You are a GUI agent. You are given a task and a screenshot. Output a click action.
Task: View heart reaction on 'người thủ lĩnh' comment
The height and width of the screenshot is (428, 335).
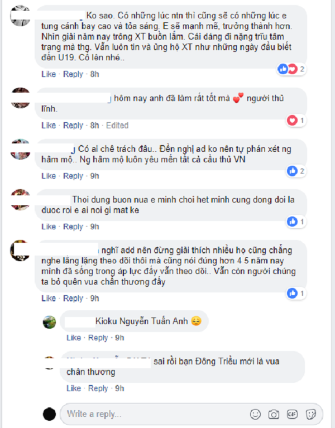pyautogui.click(x=296, y=121)
